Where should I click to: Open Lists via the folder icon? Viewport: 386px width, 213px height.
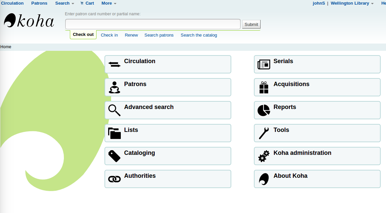point(114,133)
